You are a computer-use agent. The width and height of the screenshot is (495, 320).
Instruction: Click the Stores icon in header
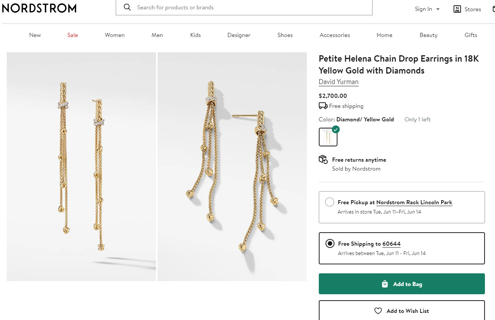coord(457,9)
